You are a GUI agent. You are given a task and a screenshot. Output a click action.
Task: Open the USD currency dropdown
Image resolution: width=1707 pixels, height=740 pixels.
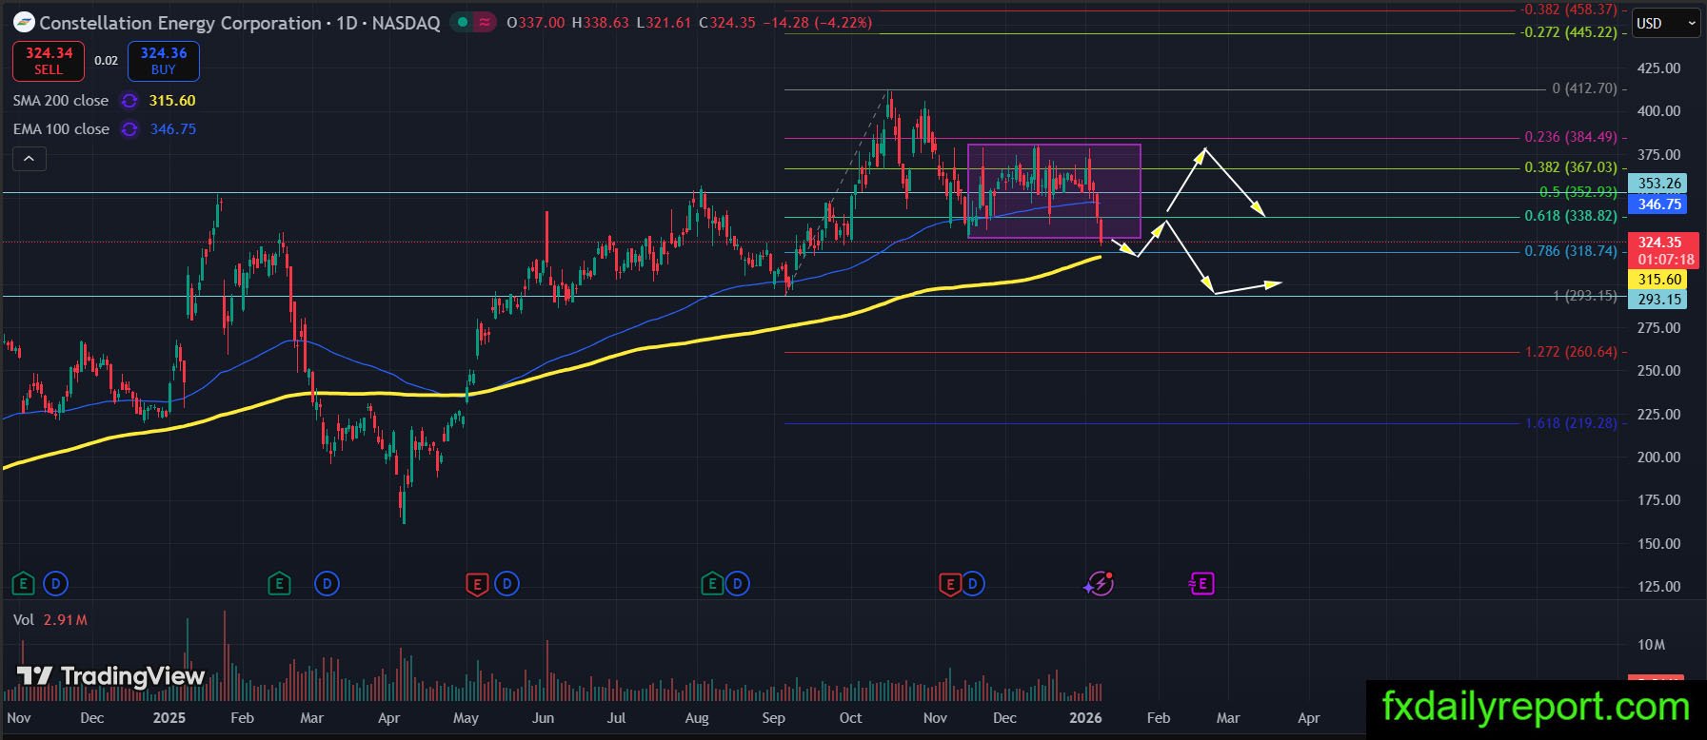[x=1666, y=23]
